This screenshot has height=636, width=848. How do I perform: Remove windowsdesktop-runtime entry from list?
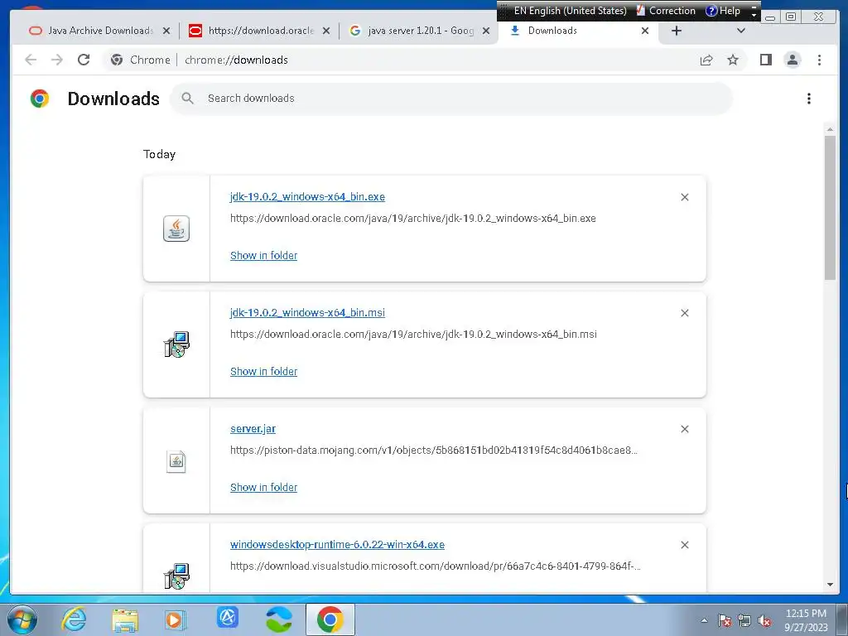(x=685, y=545)
